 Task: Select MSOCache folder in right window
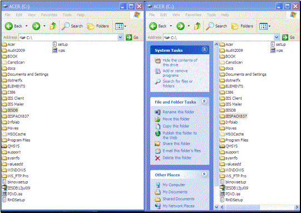coord(231,134)
